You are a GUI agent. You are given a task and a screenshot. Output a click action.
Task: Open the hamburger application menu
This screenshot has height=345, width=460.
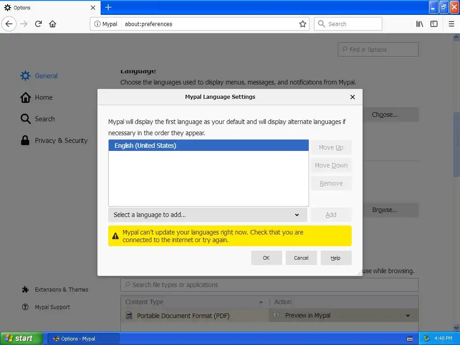[x=451, y=24]
